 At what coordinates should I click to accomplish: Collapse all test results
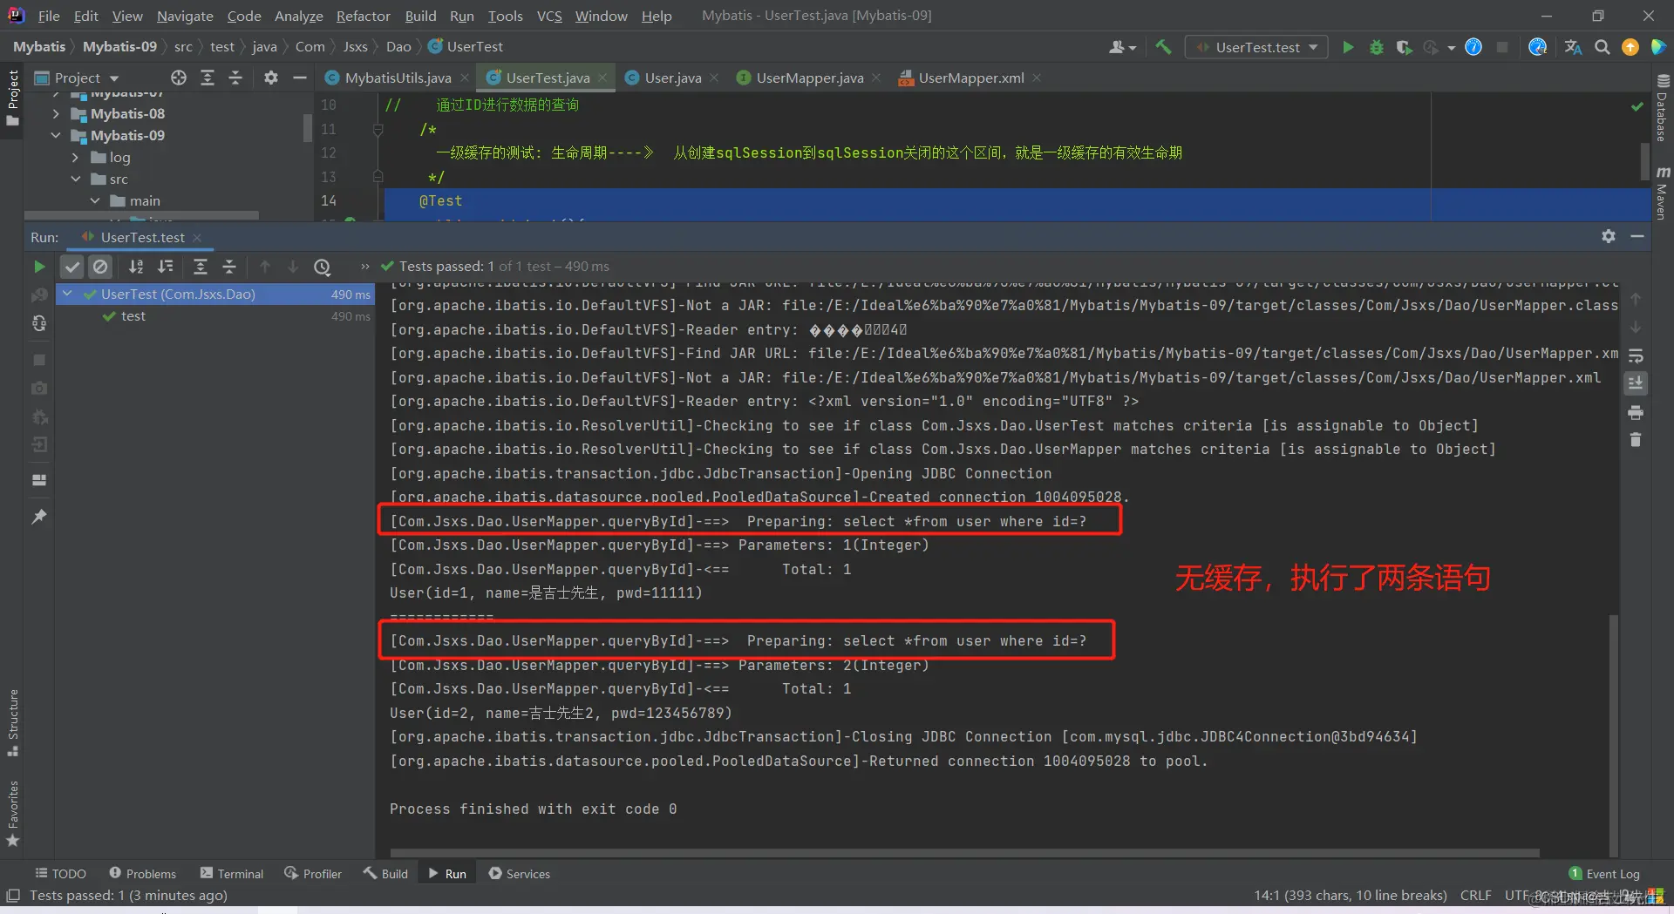229,267
